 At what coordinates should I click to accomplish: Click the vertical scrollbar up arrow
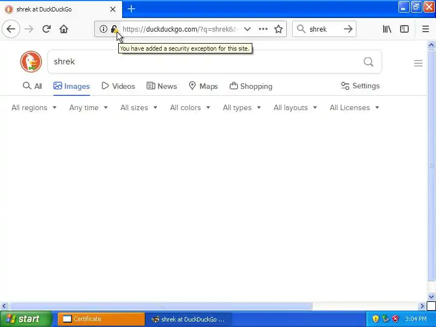click(431, 45)
